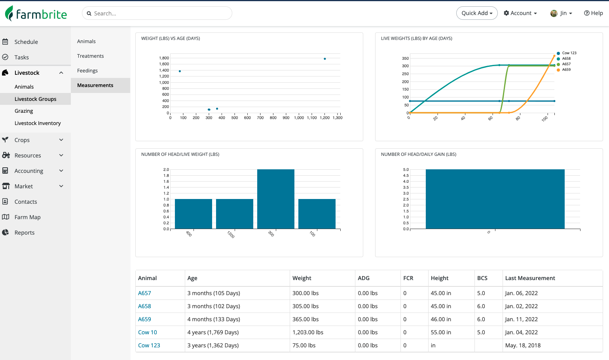
Task: Click the Farm Map icon
Action: point(6,217)
